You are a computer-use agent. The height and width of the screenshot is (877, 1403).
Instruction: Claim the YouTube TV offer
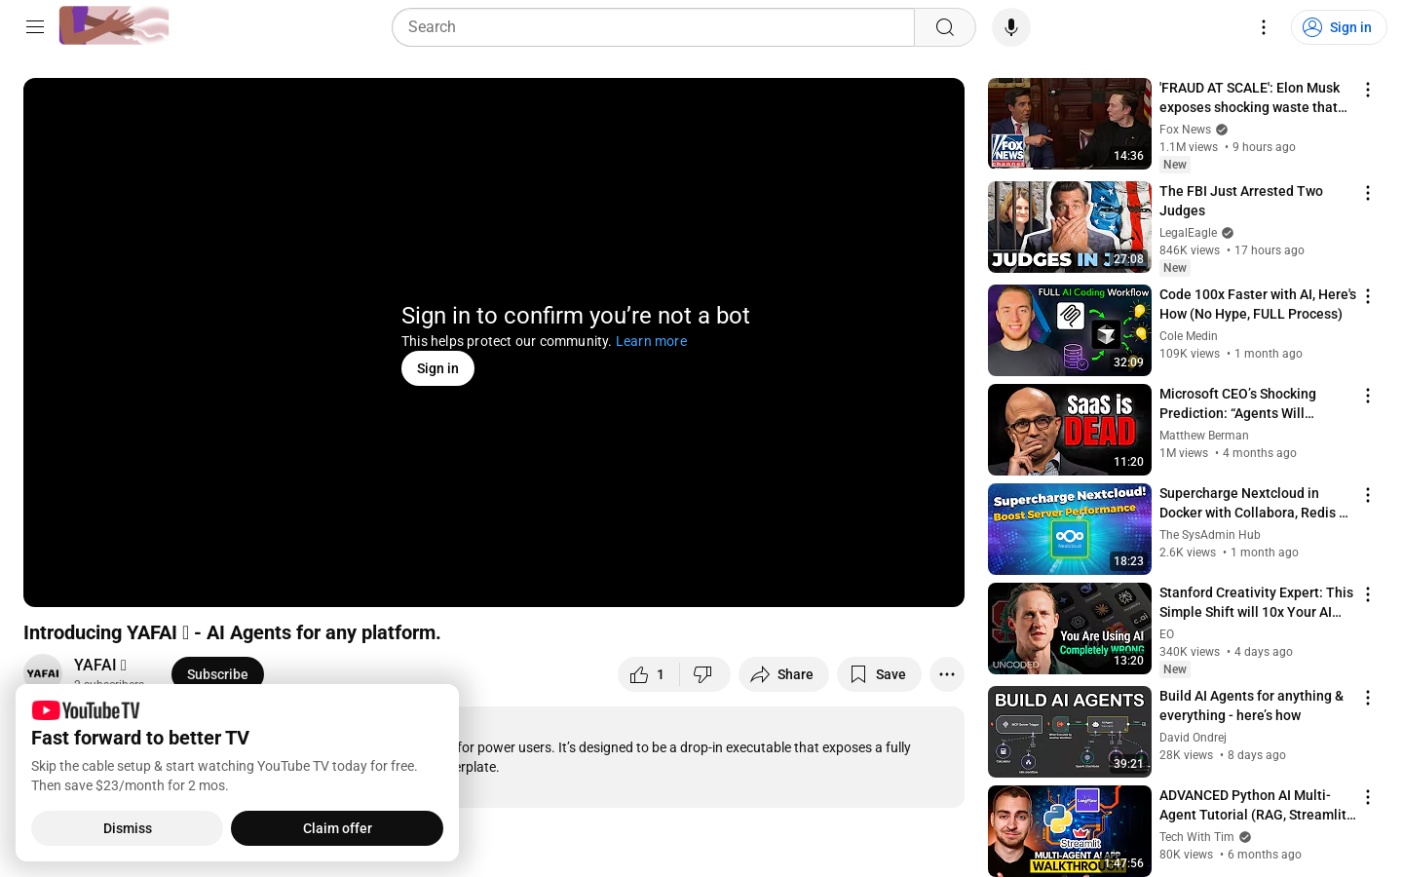337,828
